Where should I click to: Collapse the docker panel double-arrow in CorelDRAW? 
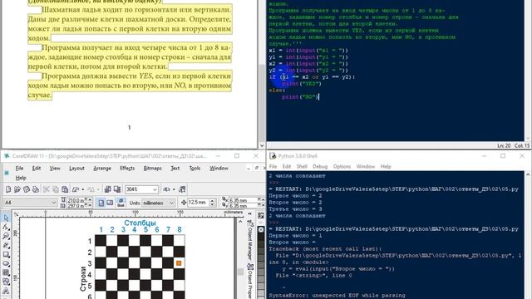pos(250,214)
